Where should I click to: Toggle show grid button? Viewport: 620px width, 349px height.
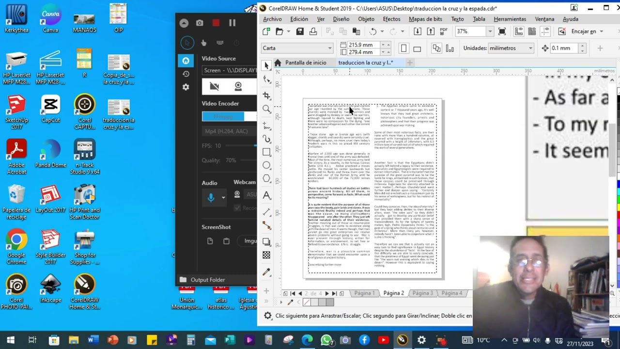[532, 32]
